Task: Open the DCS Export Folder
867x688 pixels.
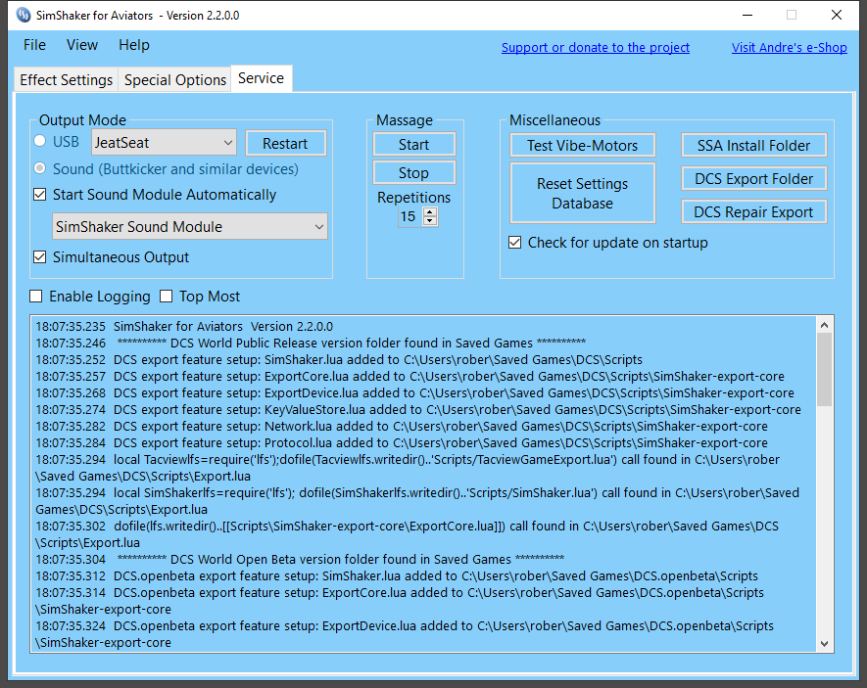Action: tap(753, 178)
